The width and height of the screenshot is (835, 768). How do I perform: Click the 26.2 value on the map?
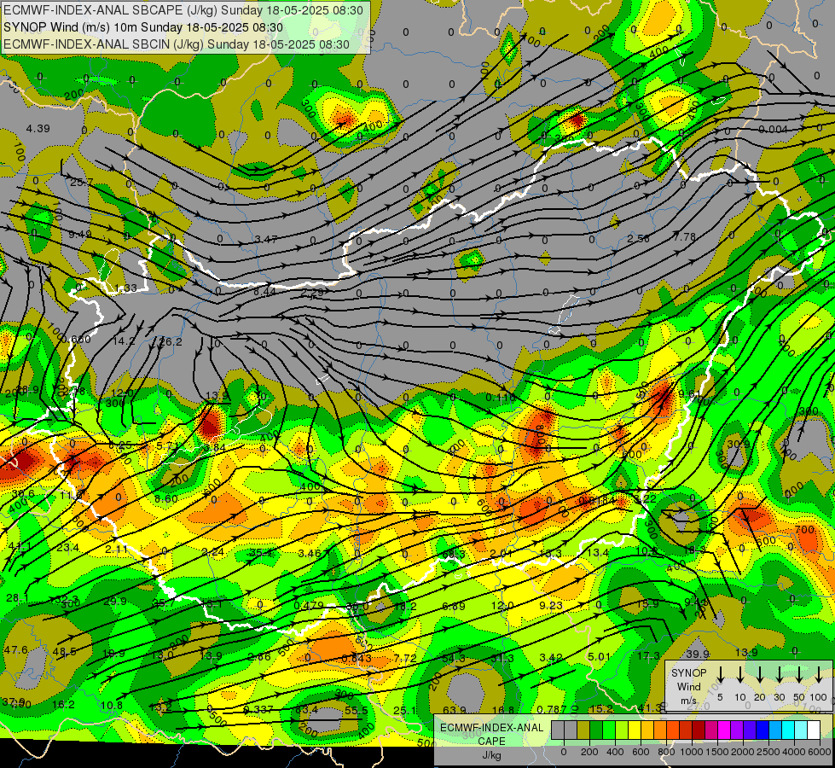pos(171,341)
